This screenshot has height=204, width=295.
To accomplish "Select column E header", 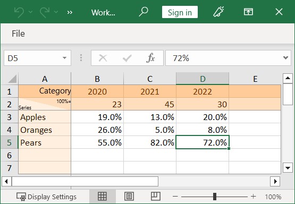I will (255, 79).
